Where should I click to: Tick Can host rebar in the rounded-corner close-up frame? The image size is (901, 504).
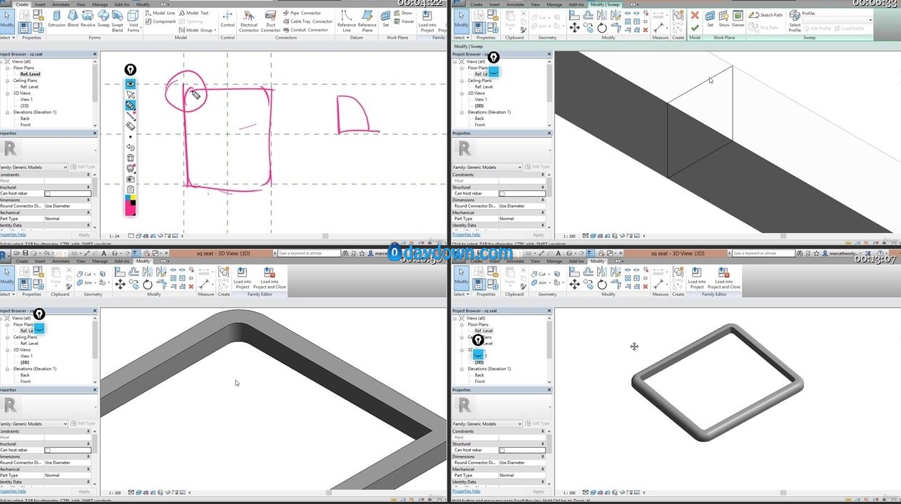pos(48,451)
